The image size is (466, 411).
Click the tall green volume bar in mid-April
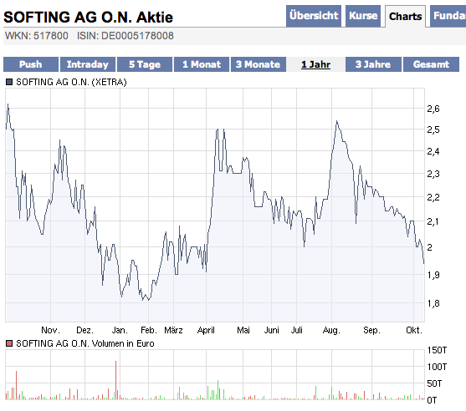click(218, 389)
